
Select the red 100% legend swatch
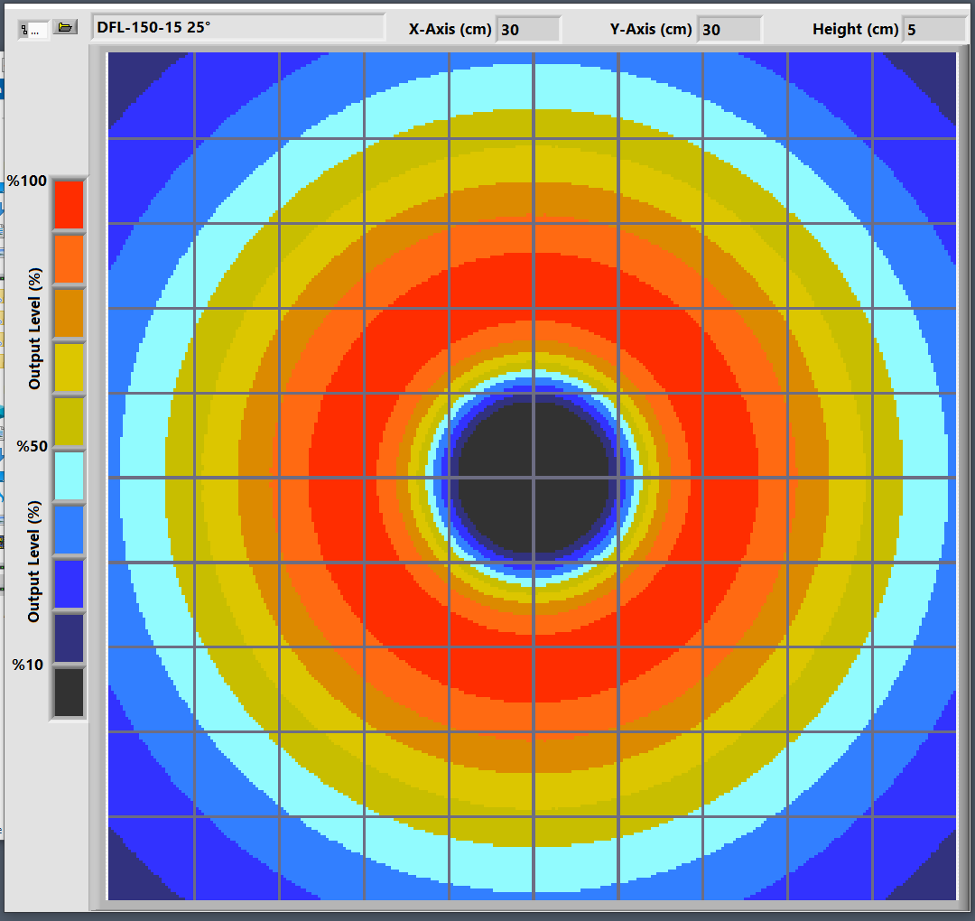tap(69, 204)
